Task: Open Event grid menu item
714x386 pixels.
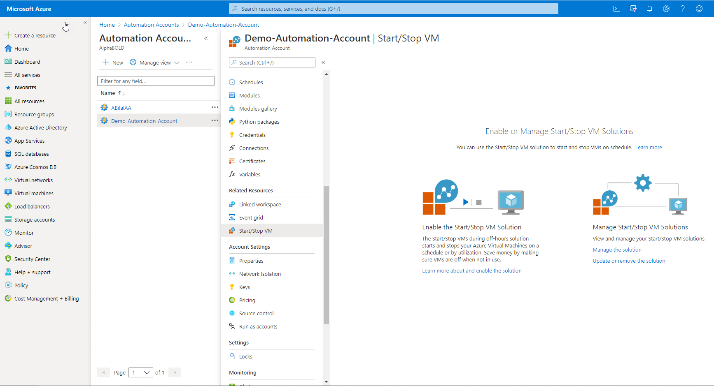Action: [251, 217]
